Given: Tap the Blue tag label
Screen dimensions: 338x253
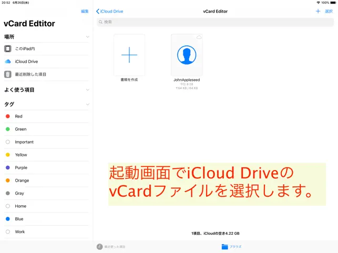Looking at the screenshot, I should point(19,219).
